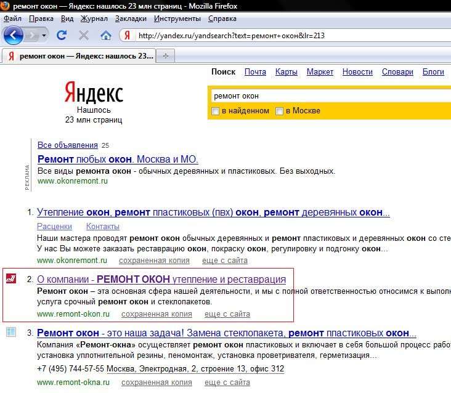Screen dimensions: 451x393
Task: Open the Блоги link
Action: 433,71
